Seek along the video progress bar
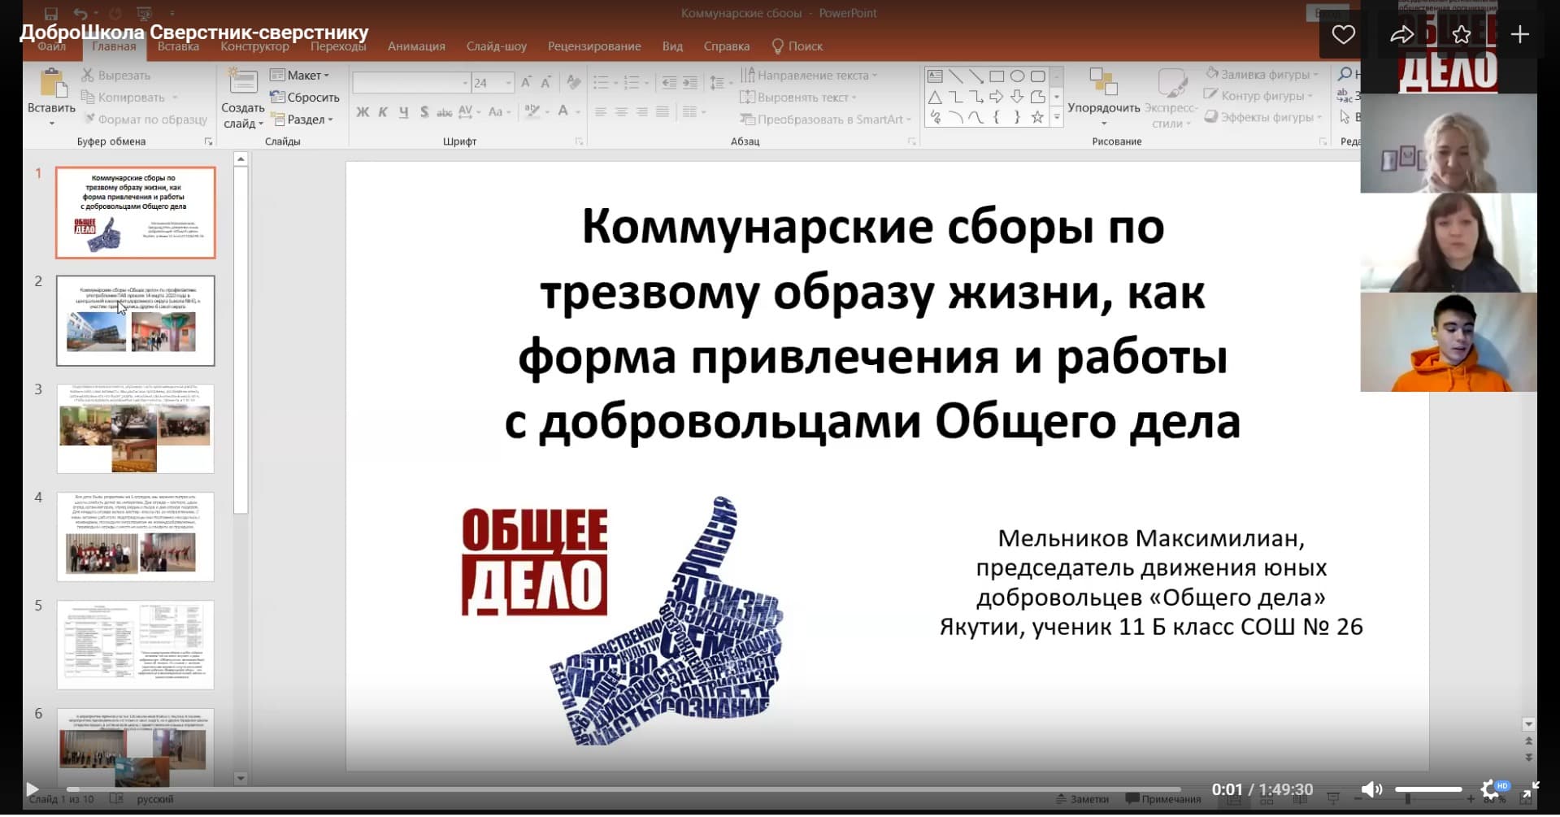Screen dimensions: 1560x817 pyautogui.click(x=624, y=789)
